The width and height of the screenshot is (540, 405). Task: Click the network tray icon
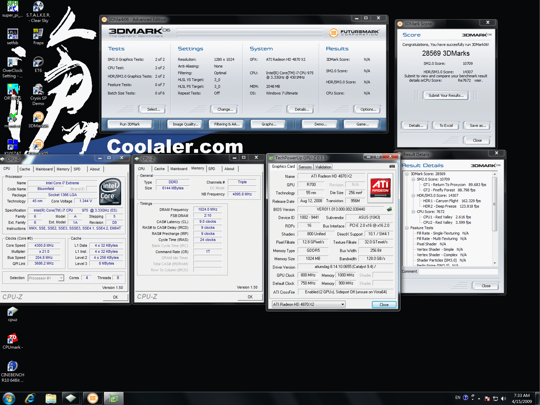[x=495, y=398]
